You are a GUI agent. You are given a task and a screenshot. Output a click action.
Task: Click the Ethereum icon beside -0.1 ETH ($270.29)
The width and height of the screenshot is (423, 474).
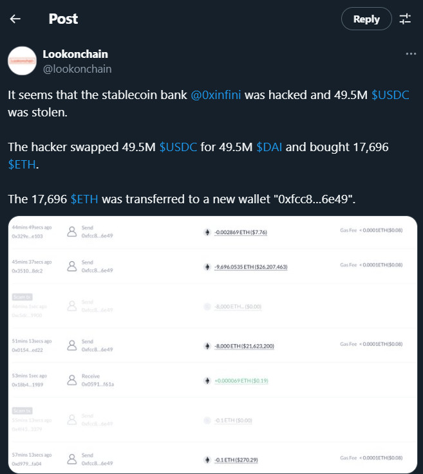[x=207, y=459]
